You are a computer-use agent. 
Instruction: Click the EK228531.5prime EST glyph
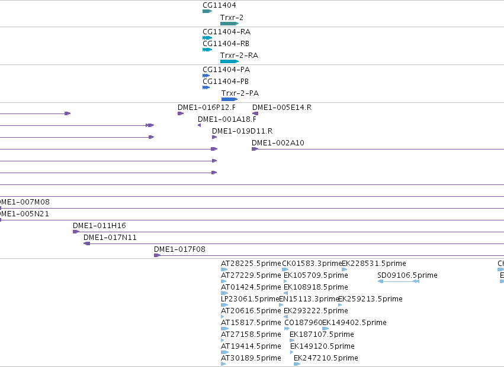(x=344, y=269)
